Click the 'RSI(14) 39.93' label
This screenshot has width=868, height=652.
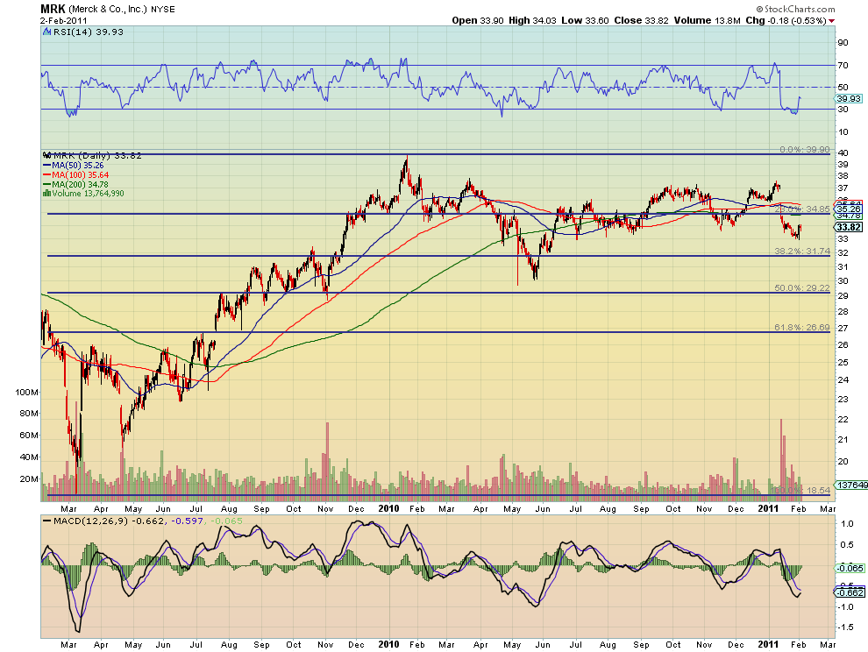pyautogui.click(x=88, y=32)
